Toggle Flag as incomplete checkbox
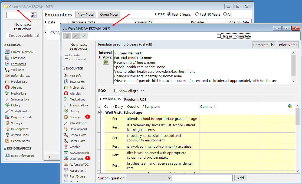The height and width of the screenshot is (184, 302). click(x=219, y=36)
